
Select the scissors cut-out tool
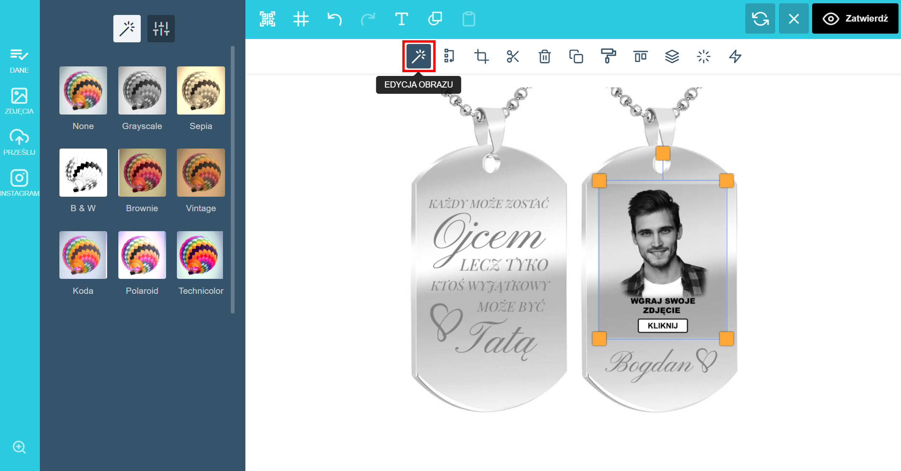coord(513,56)
